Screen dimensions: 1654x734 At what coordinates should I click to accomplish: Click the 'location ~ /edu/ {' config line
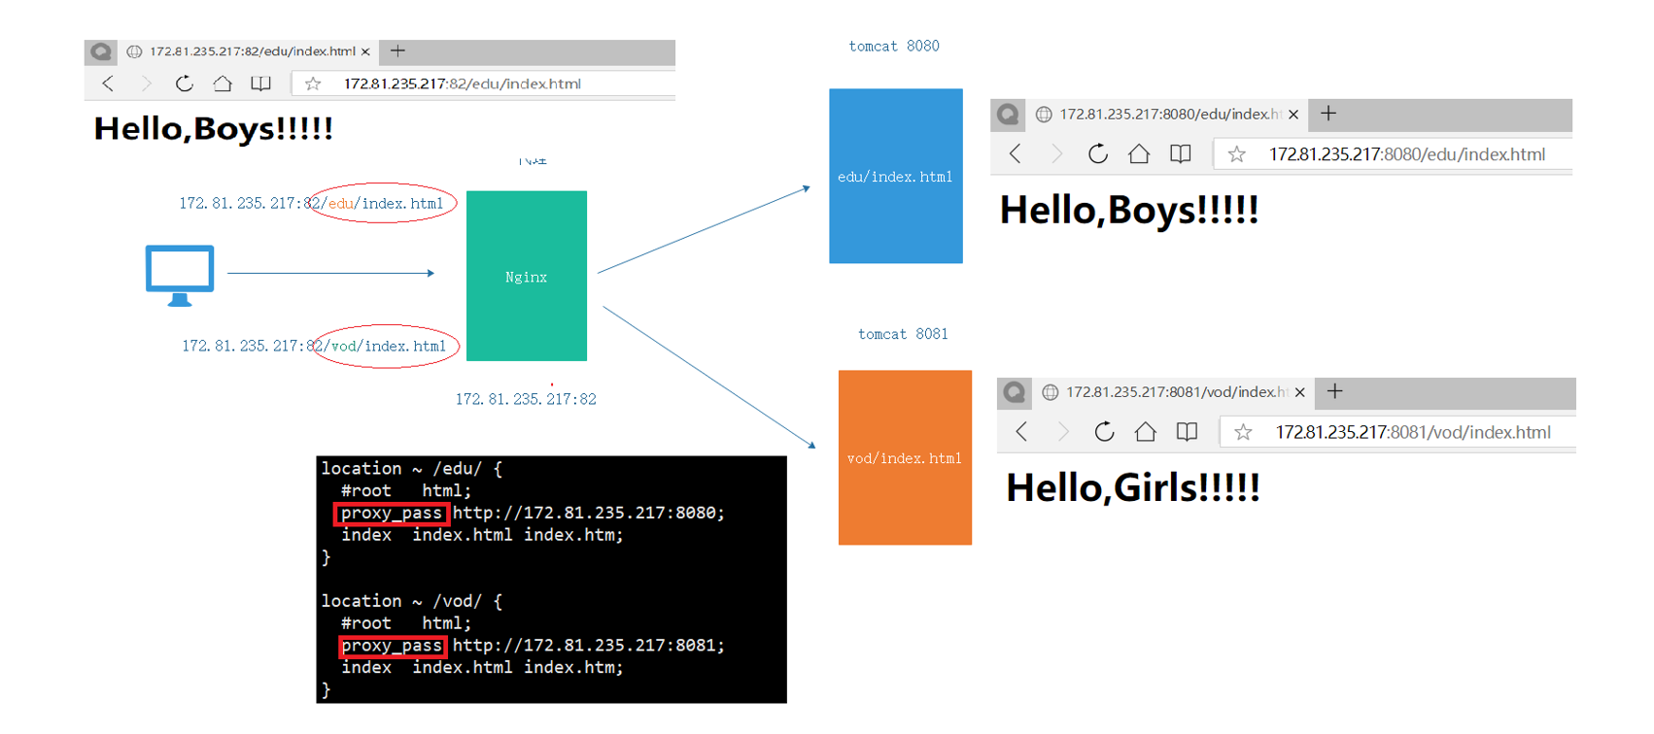(412, 469)
